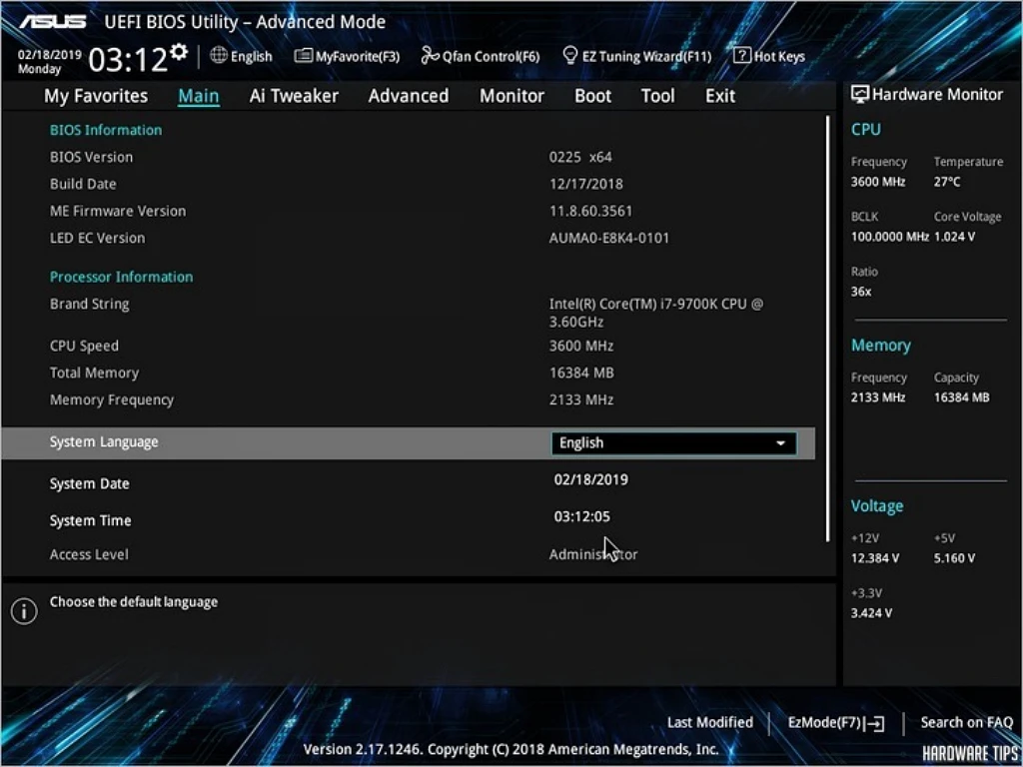This screenshot has width=1023, height=767.
Task: Click the Hardware Monitor screen icon
Action: click(x=860, y=94)
